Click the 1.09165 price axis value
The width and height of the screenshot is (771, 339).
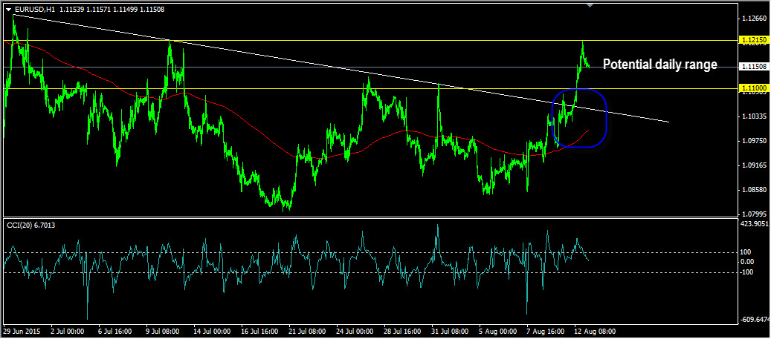755,165
